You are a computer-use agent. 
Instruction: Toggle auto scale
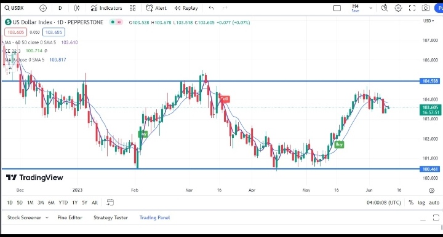tap(434, 203)
